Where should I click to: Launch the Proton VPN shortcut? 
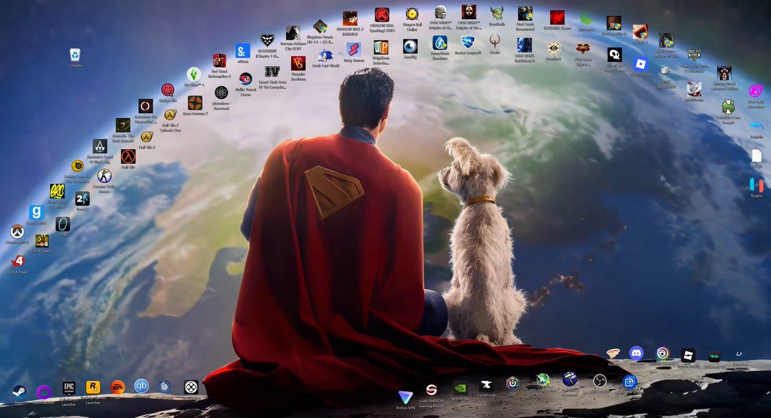[405, 397]
